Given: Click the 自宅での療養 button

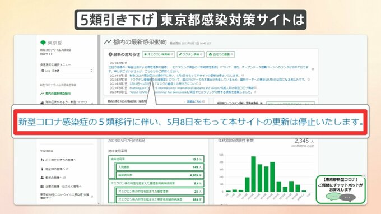Looking at the screenshot, I should (x=221, y=54).
